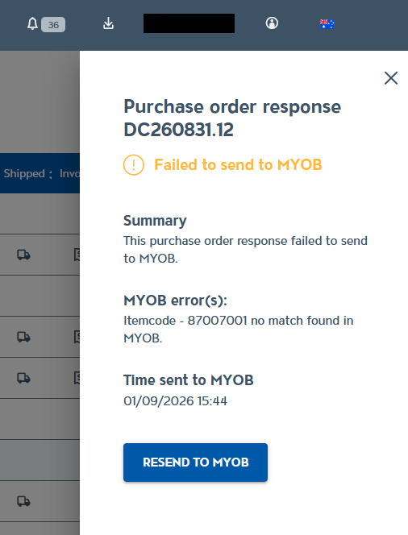Click the RESEND TO MYOB button
Screen dimensions: 408x535
pyautogui.click(x=195, y=462)
